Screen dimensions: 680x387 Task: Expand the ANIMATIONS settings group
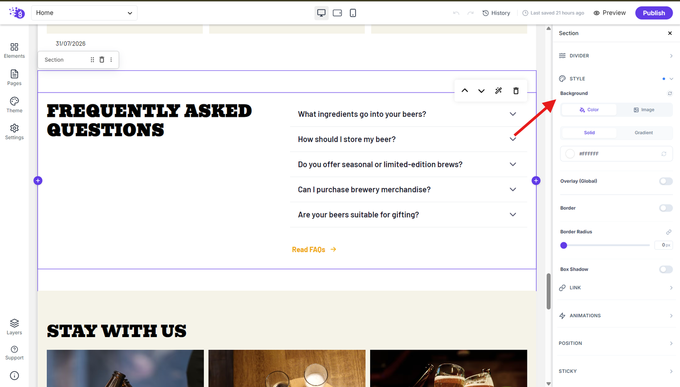point(616,316)
